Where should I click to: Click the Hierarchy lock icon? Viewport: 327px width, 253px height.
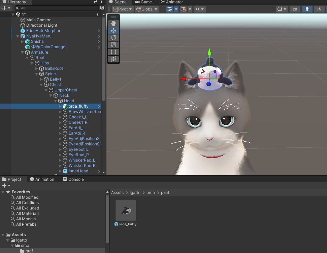click(x=96, y=2)
